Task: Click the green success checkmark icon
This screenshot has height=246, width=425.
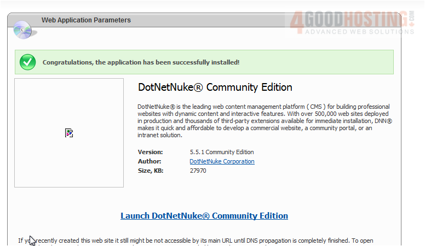Action: [27, 62]
